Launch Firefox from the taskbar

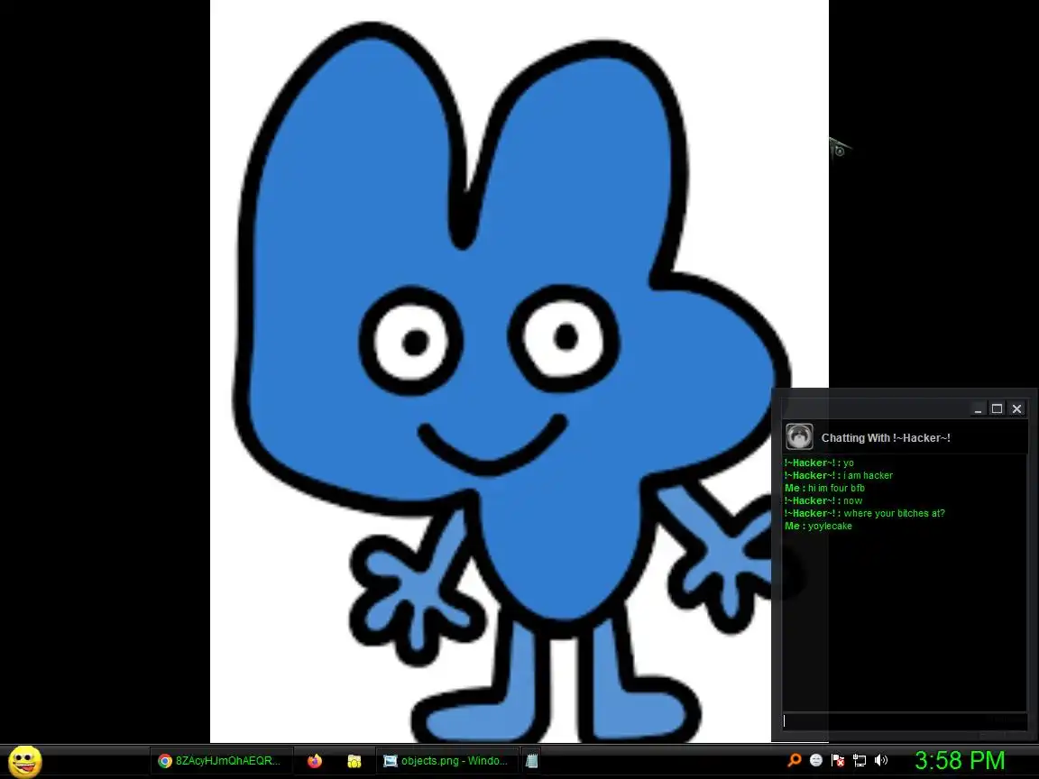[315, 760]
